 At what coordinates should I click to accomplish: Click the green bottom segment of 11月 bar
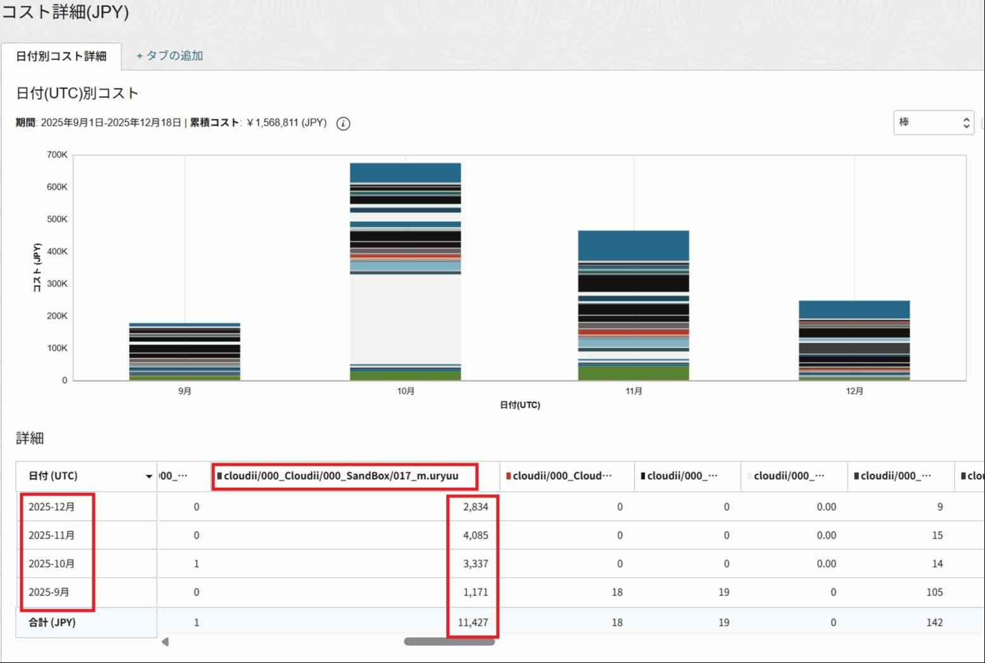633,373
